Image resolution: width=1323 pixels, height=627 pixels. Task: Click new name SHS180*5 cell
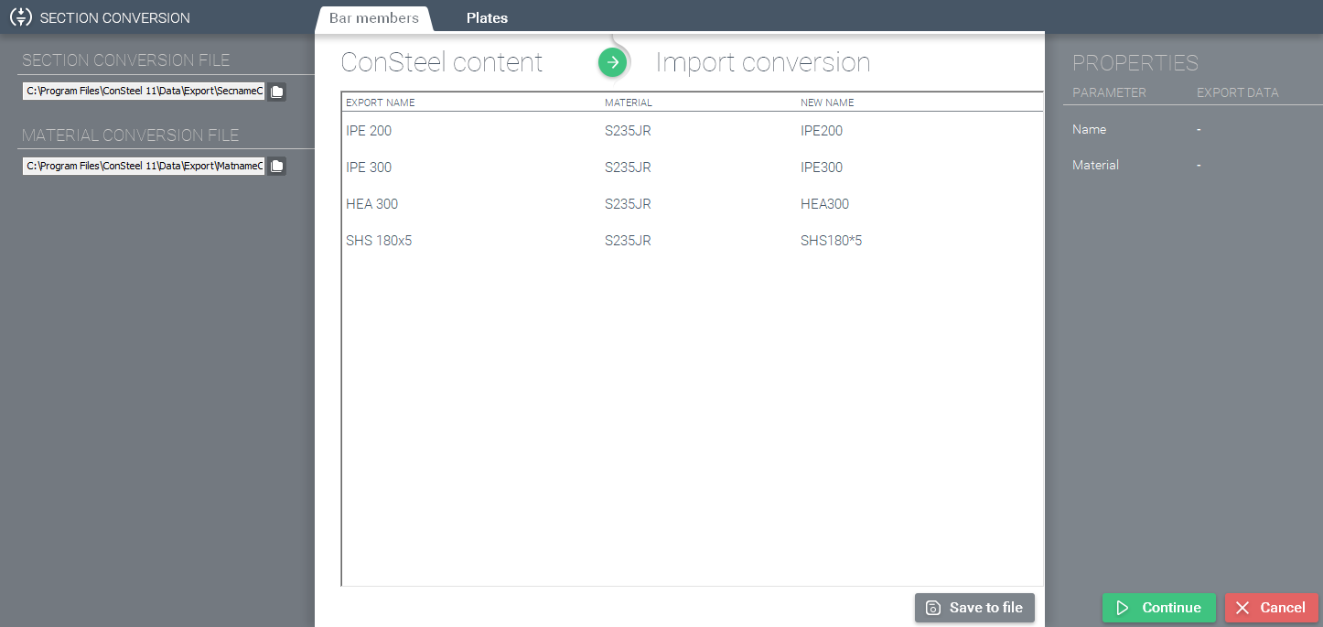click(831, 241)
